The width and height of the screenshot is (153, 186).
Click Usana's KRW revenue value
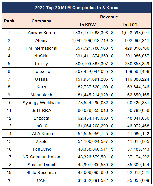[x=90, y=79]
